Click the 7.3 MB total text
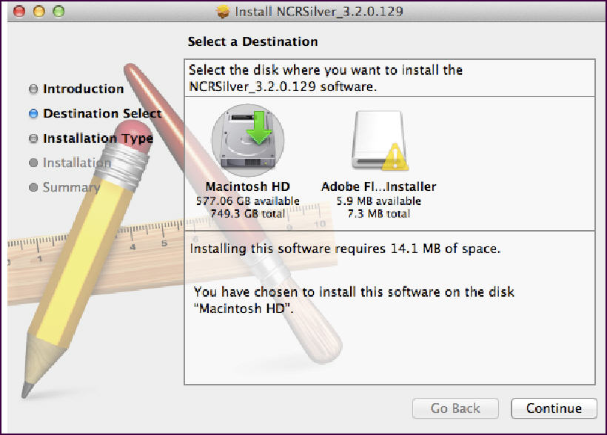Screen dimensions: 607x435 pyautogui.click(x=378, y=214)
